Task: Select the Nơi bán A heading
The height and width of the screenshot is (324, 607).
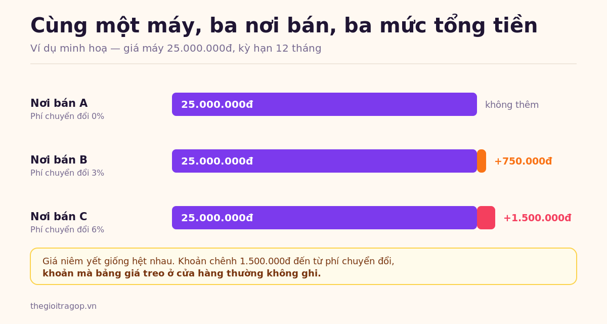Action: (59, 103)
